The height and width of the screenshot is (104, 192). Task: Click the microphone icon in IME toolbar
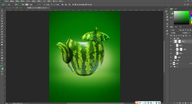148,103
